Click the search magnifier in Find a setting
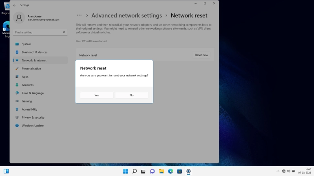Screen dimensions: 314x176 [x=64, y=33]
